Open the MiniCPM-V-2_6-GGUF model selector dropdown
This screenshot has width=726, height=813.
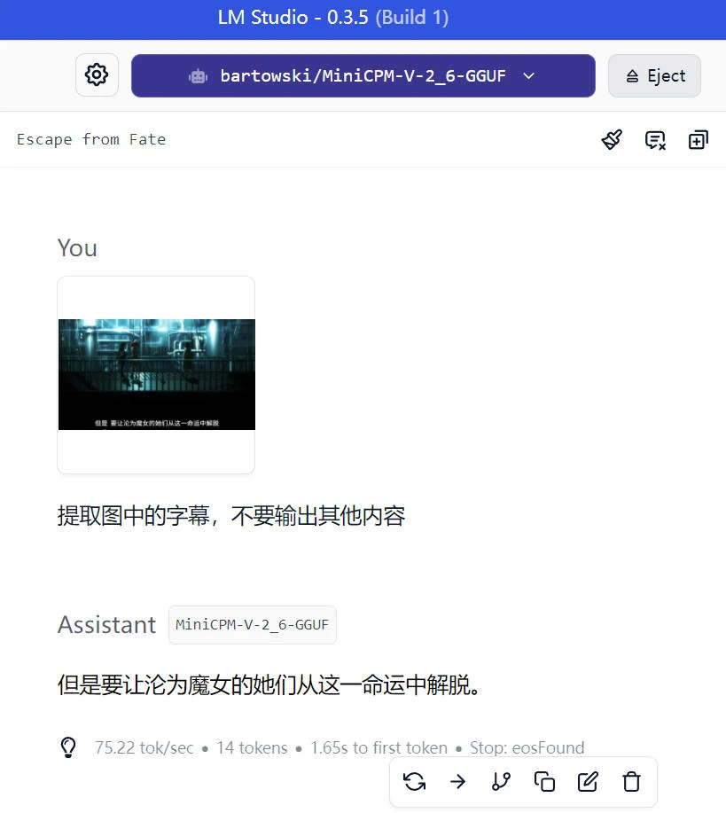tap(362, 76)
